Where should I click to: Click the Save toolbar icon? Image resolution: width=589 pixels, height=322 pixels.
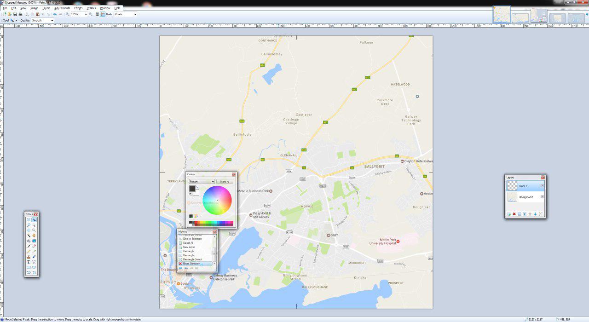(x=15, y=14)
